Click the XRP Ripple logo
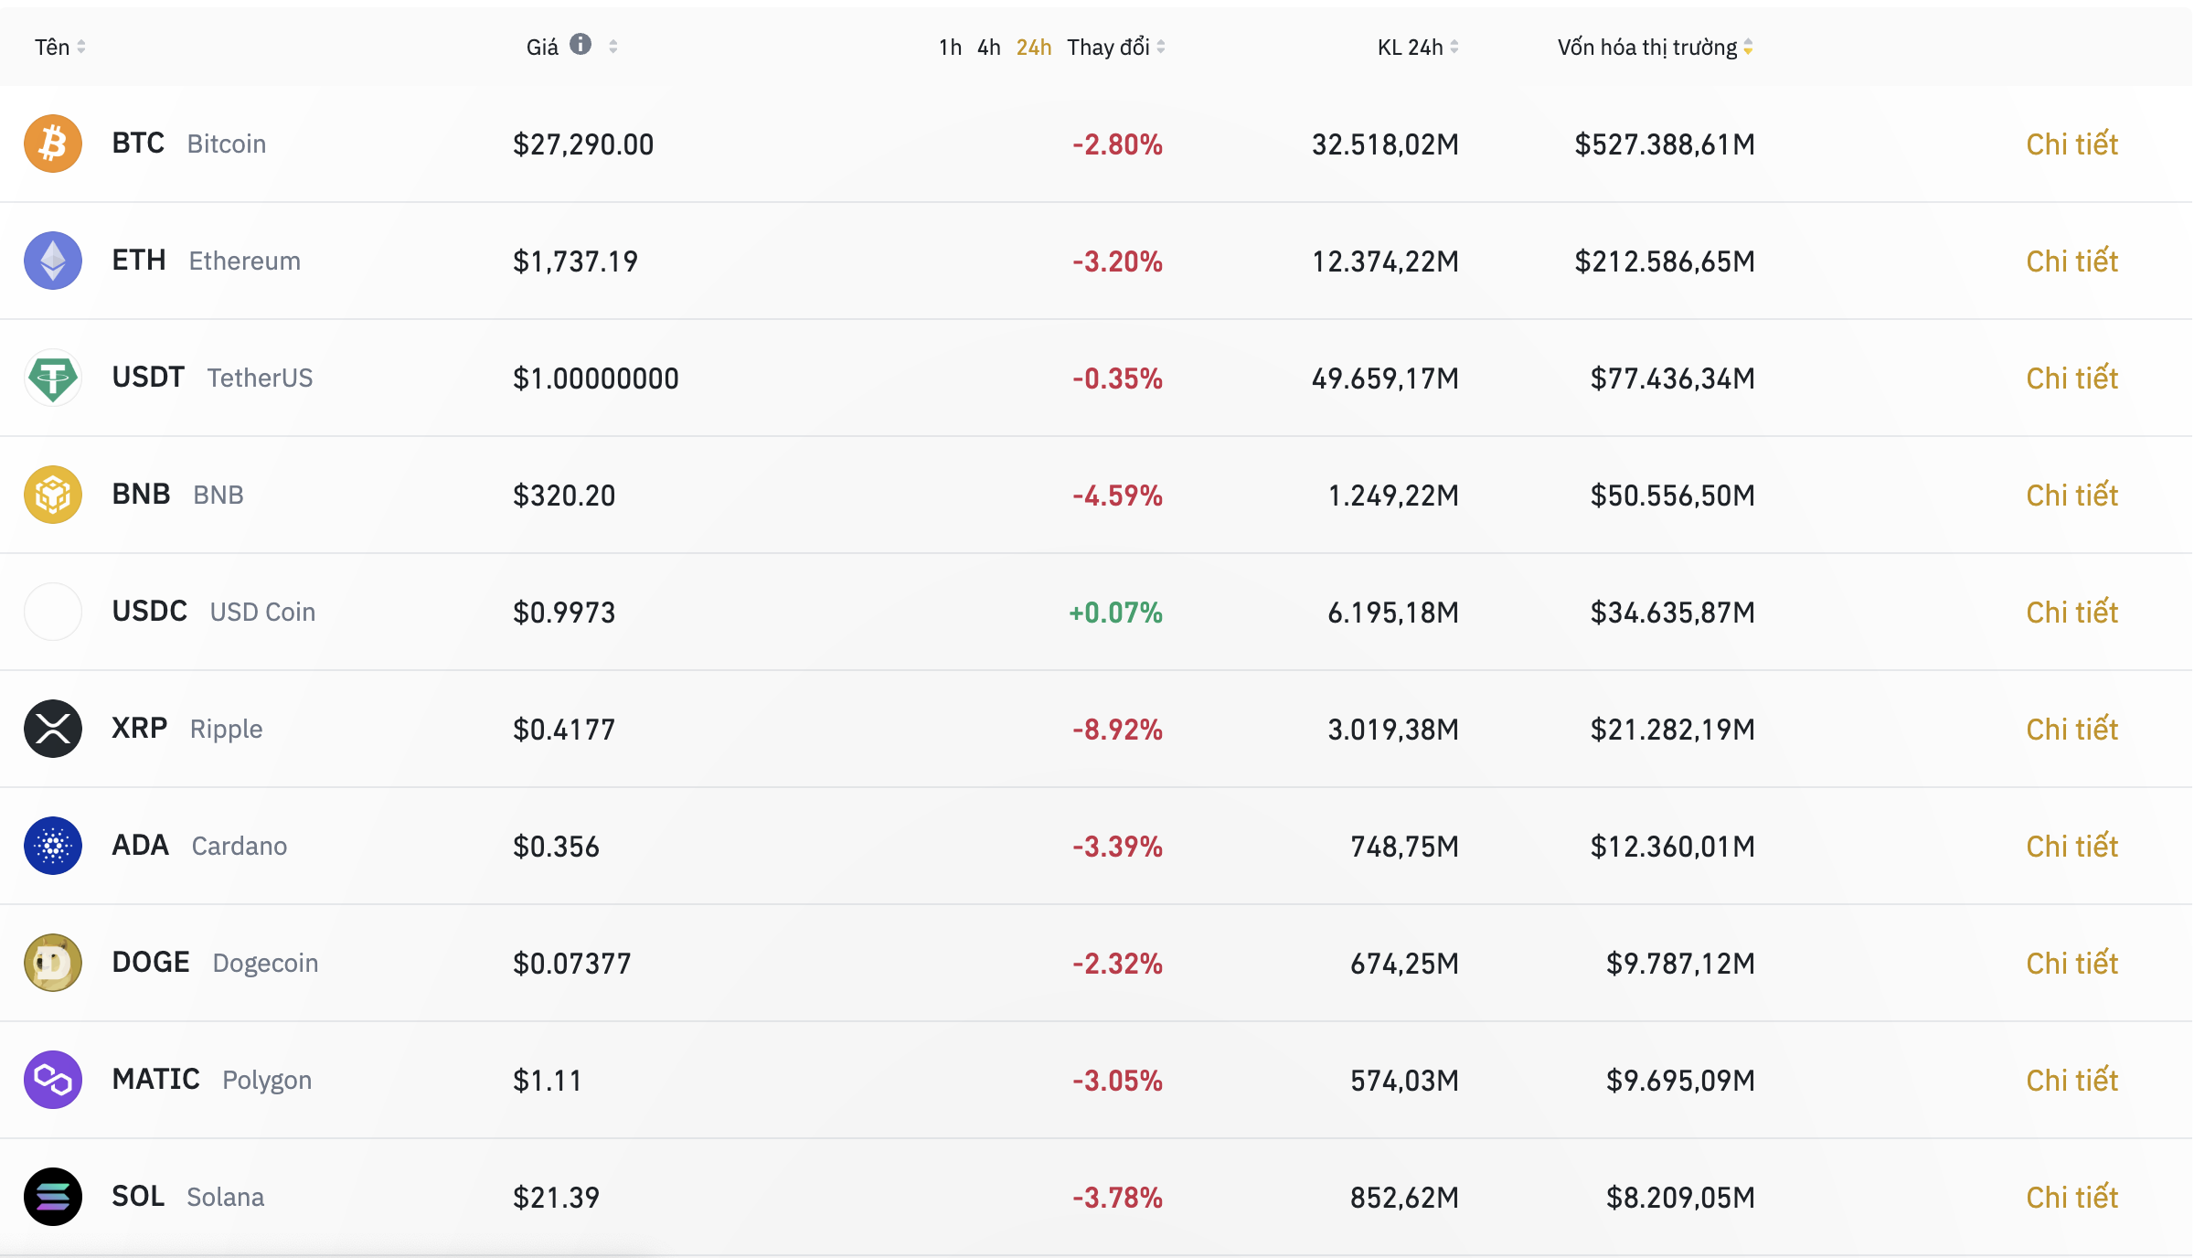Viewport: 2205px width, 1258px height. coord(53,729)
